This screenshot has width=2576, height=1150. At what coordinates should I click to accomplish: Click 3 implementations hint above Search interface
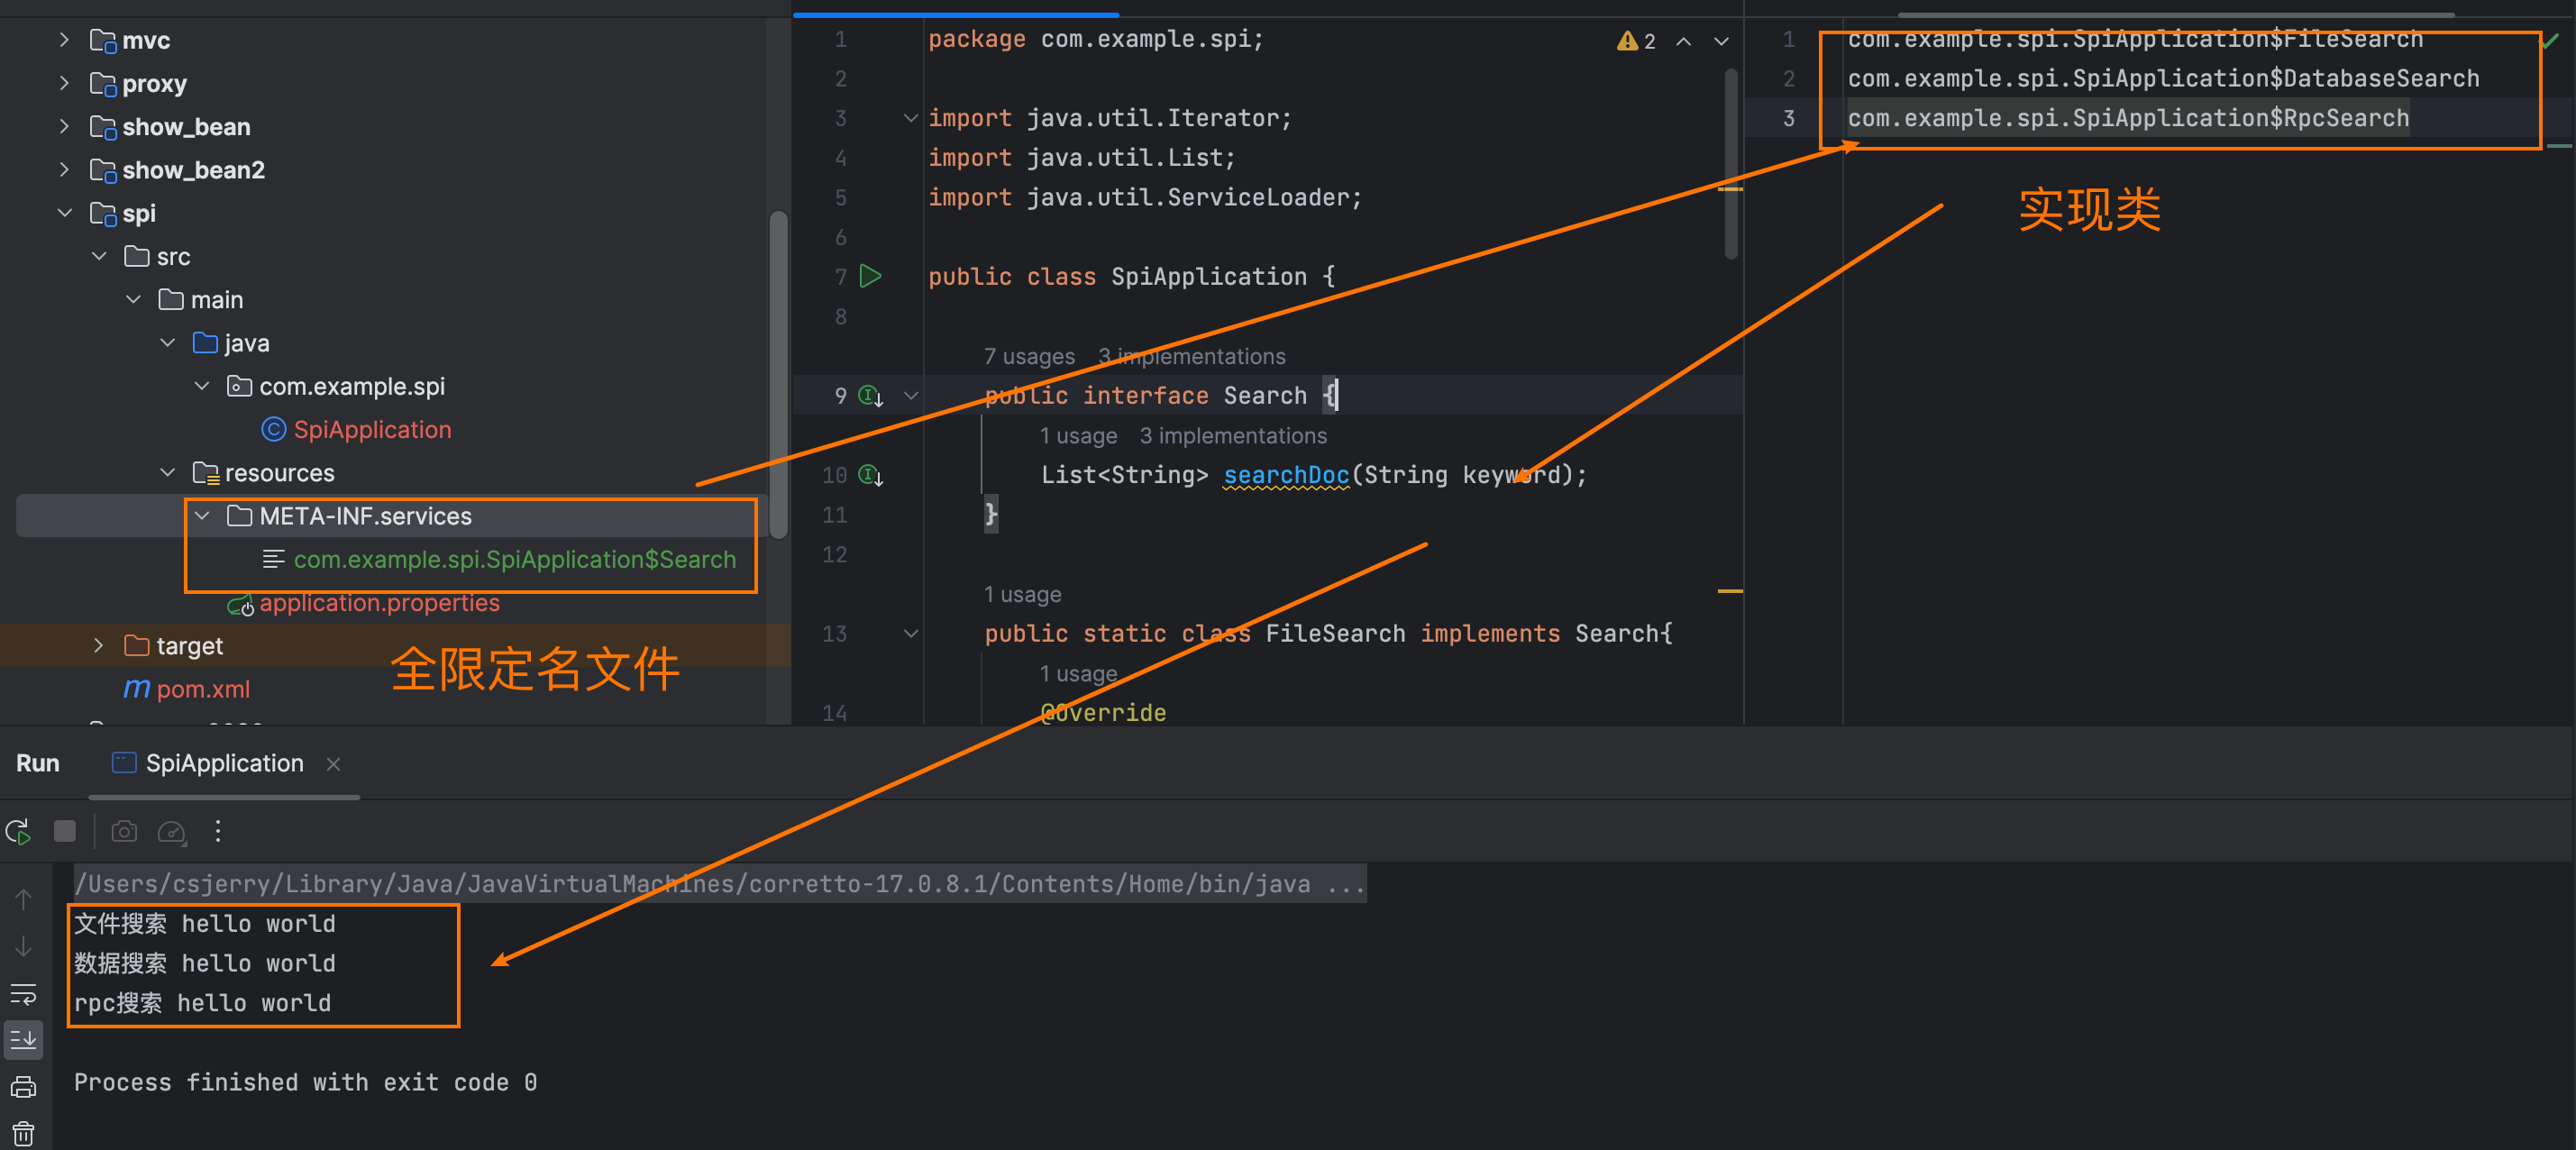point(1192,356)
